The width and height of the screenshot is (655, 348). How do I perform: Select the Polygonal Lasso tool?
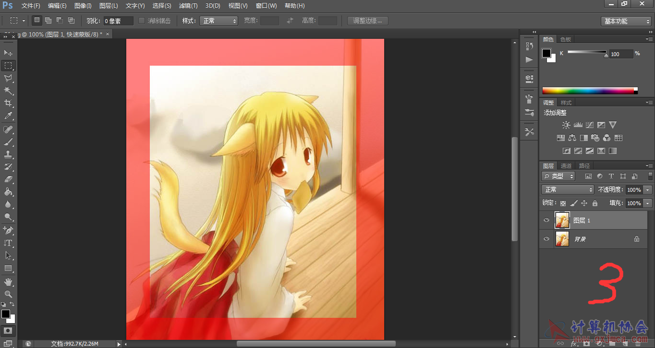click(x=8, y=78)
